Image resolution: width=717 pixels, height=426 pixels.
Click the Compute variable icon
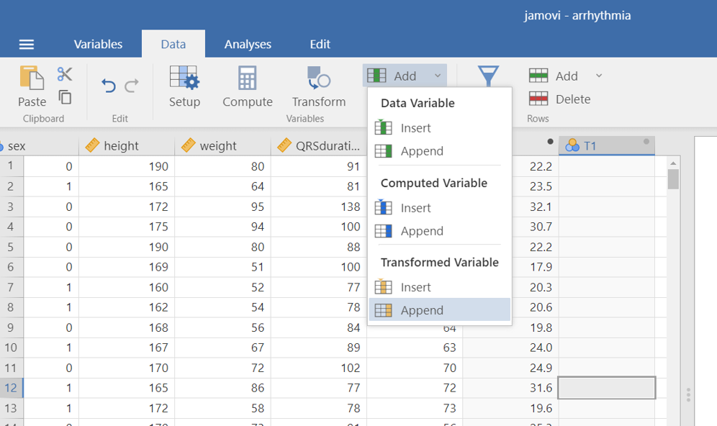(247, 86)
